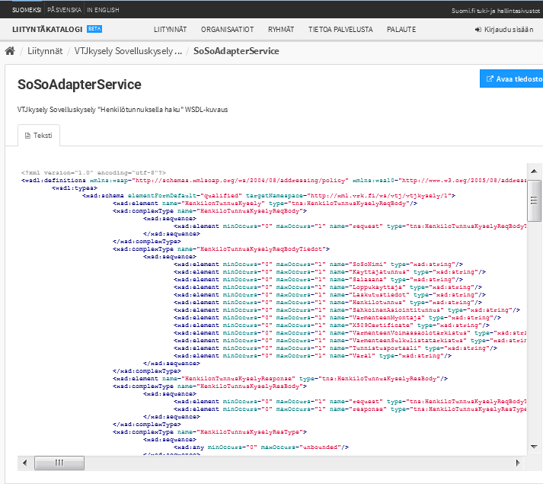Click the HenkiloTunnusKyselyResBody complexType line
The width and height of the screenshot is (543, 484).
click(210, 386)
